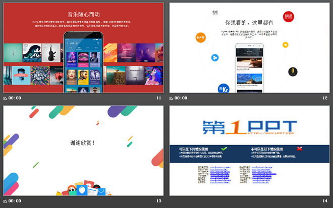Viewport: 333px width, 208px height.
Task: Click slide number label 11
Action: click(x=158, y=98)
